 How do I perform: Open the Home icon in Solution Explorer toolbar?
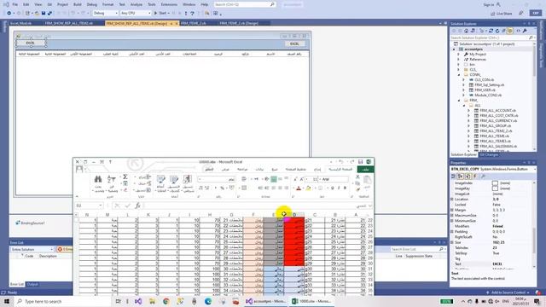click(x=467, y=31)
